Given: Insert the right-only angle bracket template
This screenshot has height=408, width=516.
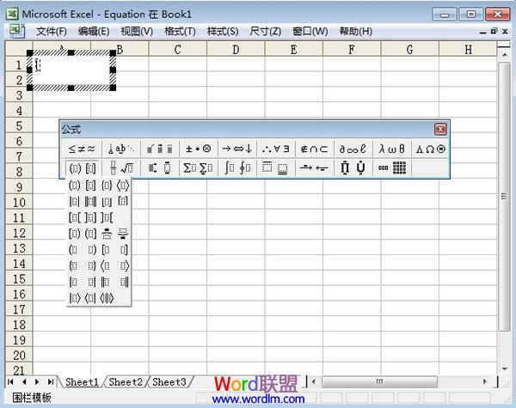Looking at the screenshot, I should (x=123, y=265).
